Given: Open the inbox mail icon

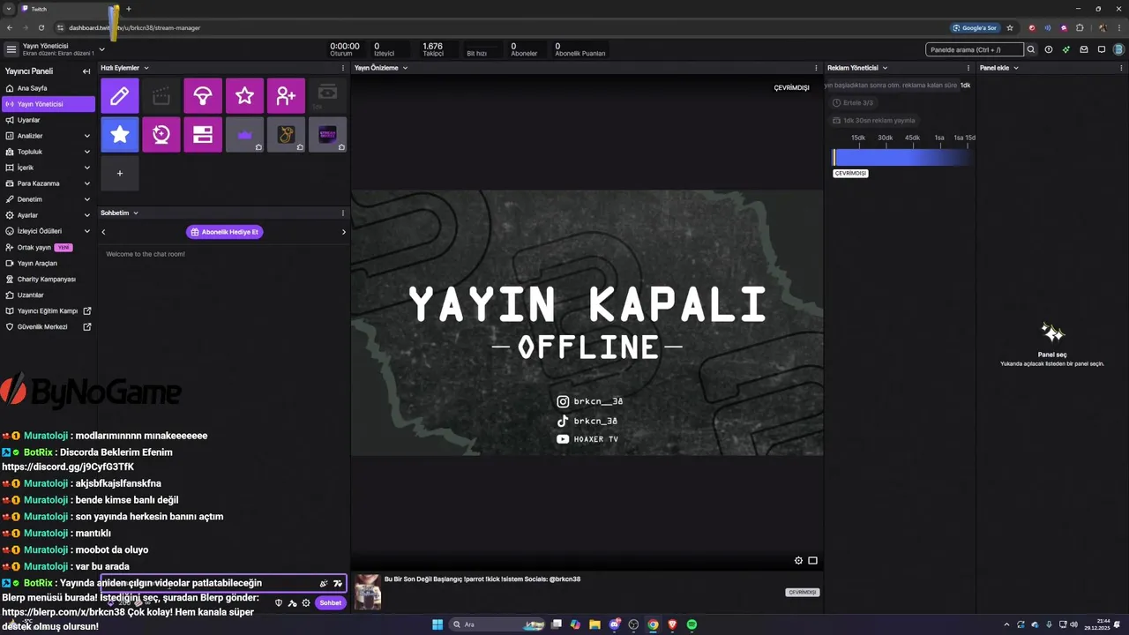Looking at the screenshot, I should click(x=1083, y=49).
